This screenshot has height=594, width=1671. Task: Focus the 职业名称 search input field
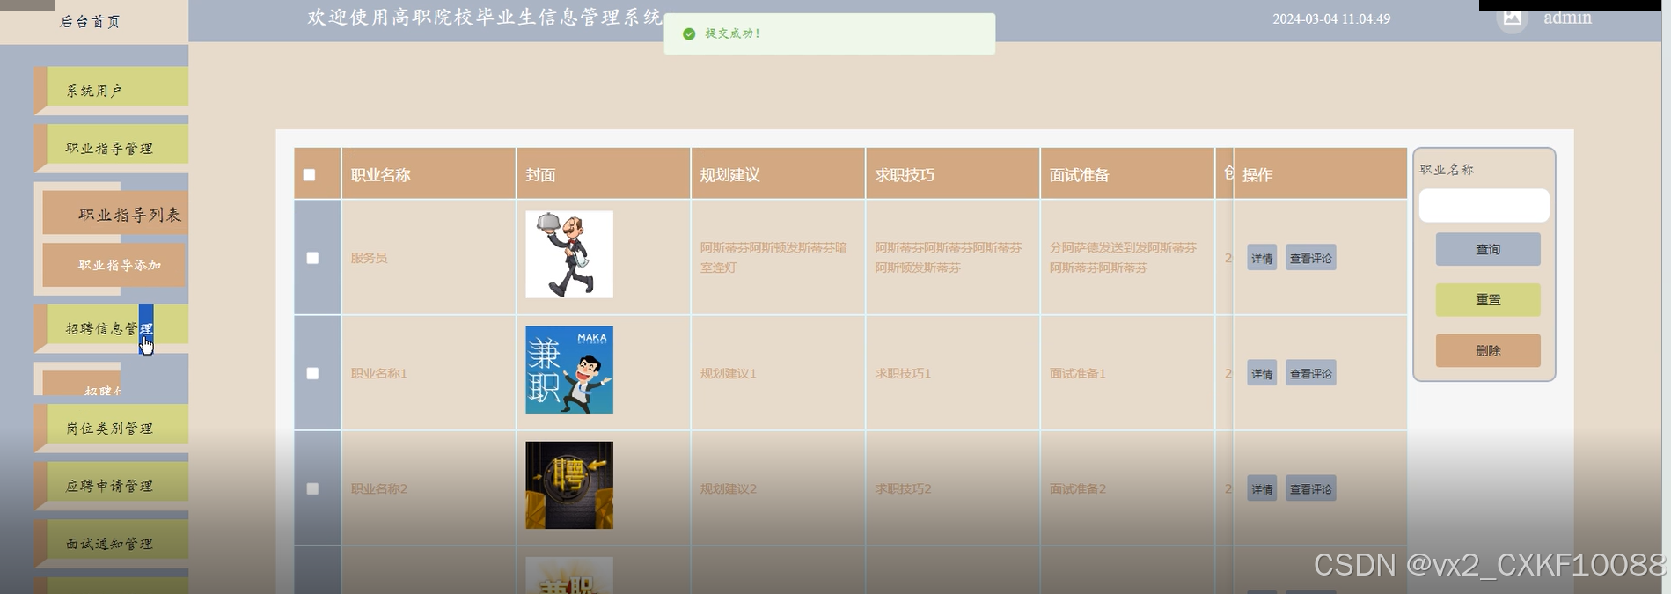click(x=1484, y=205)
